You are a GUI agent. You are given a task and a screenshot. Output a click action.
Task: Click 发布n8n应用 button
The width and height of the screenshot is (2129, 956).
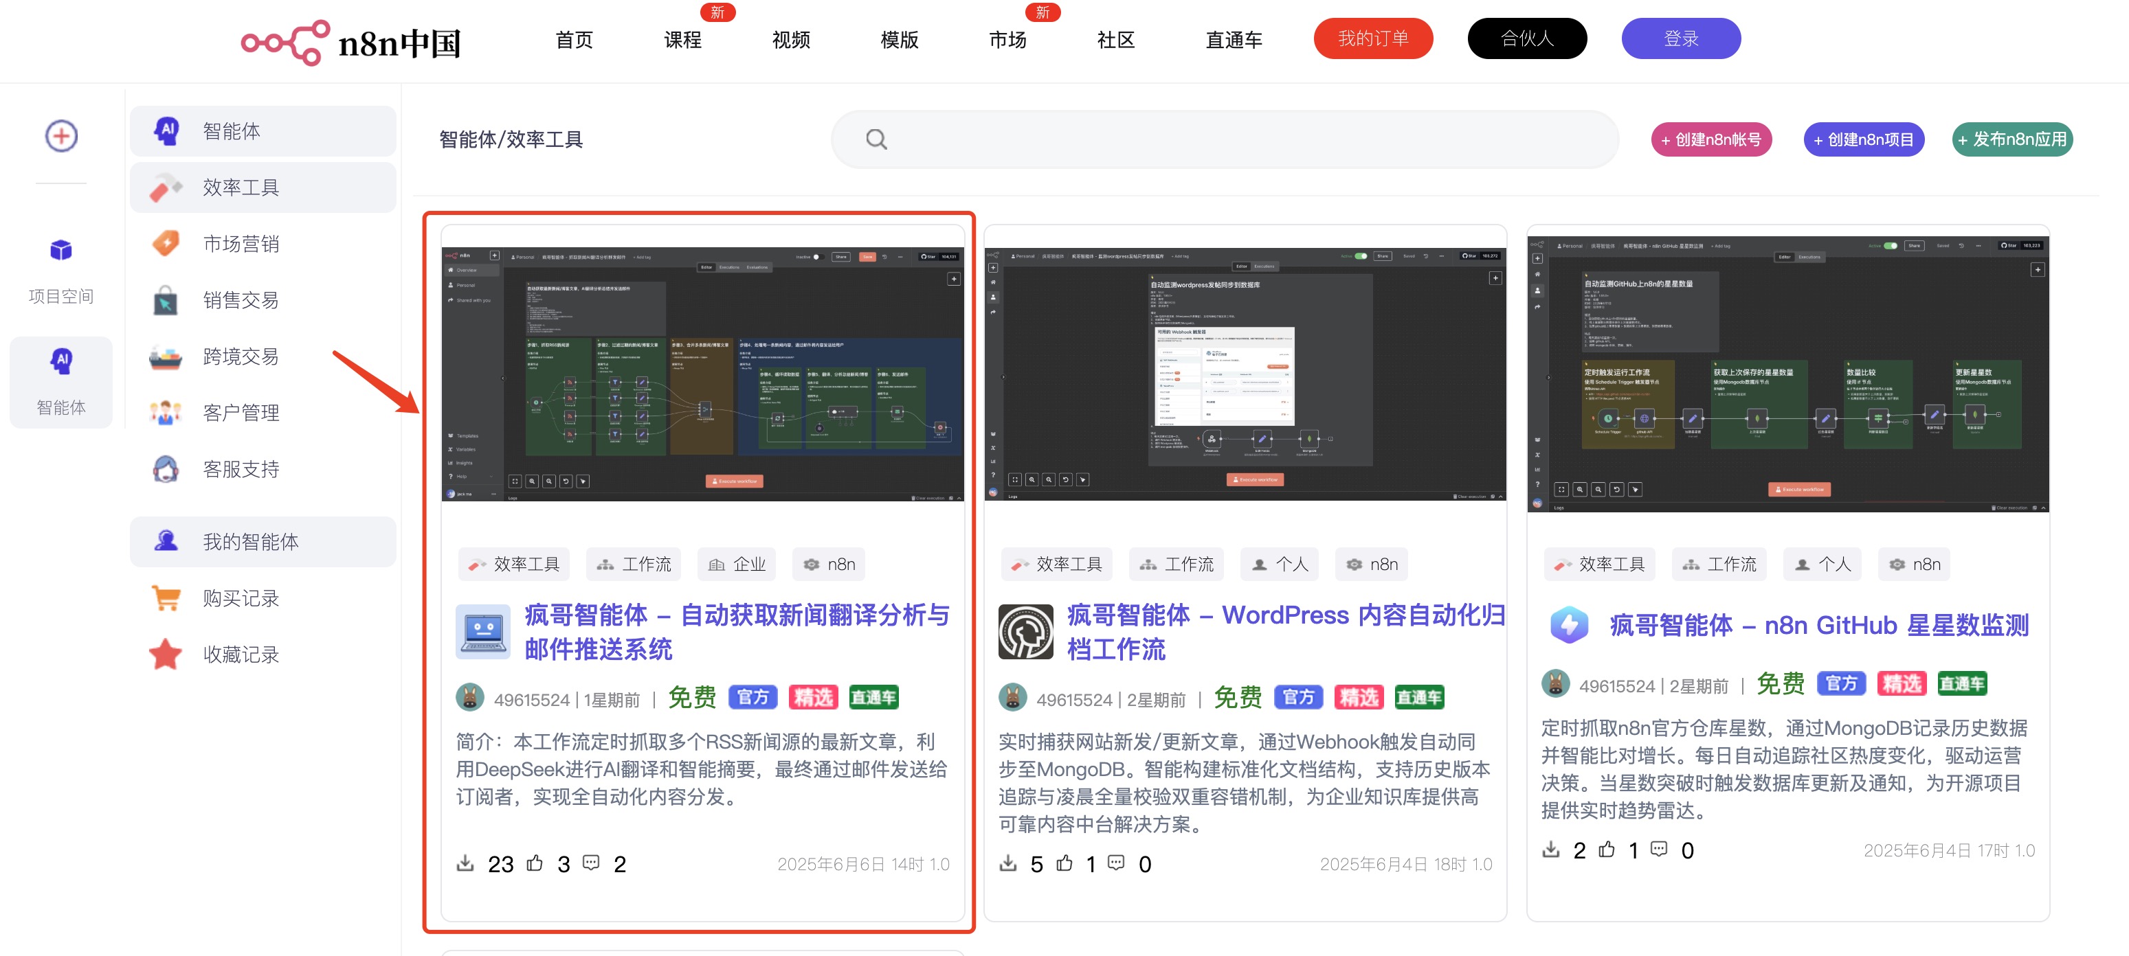[x=2011, y=139]
